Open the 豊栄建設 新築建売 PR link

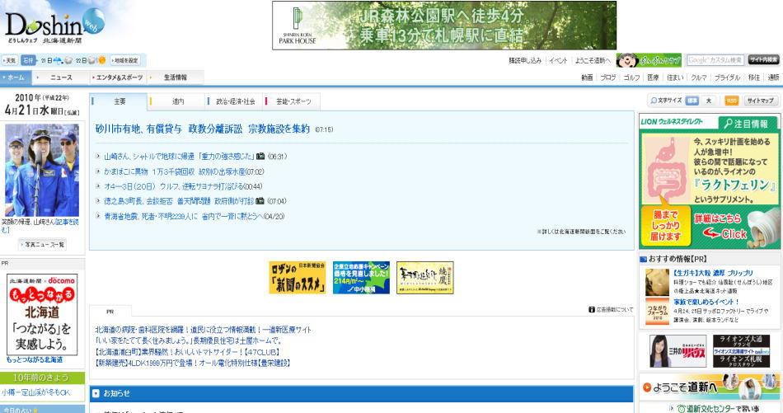click(192, 363)
